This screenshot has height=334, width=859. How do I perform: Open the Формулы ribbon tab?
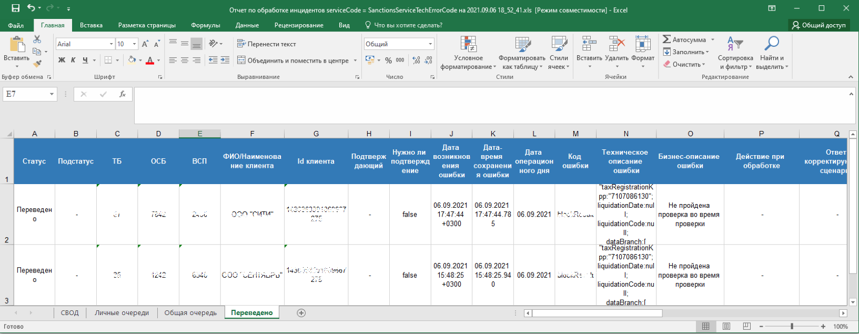[205, 25]
